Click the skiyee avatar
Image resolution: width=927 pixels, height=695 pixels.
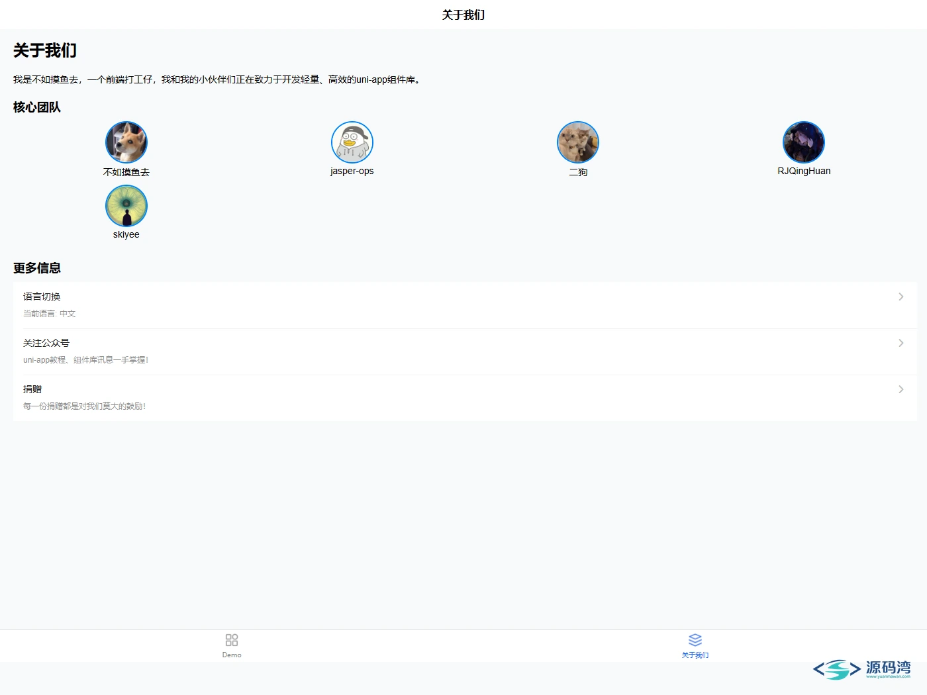(x=126, y=206)
